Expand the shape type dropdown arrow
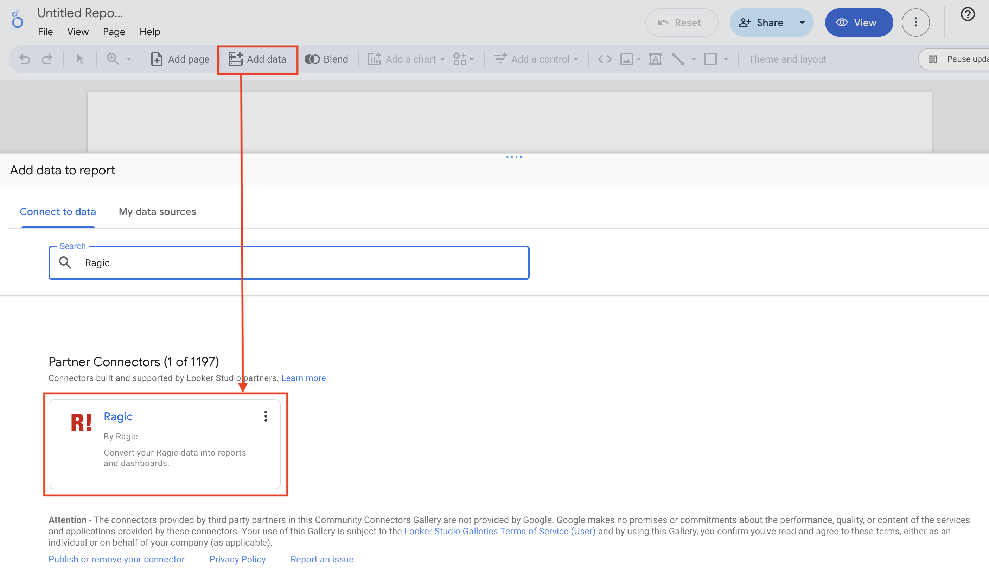 click(x=726, y=59)
